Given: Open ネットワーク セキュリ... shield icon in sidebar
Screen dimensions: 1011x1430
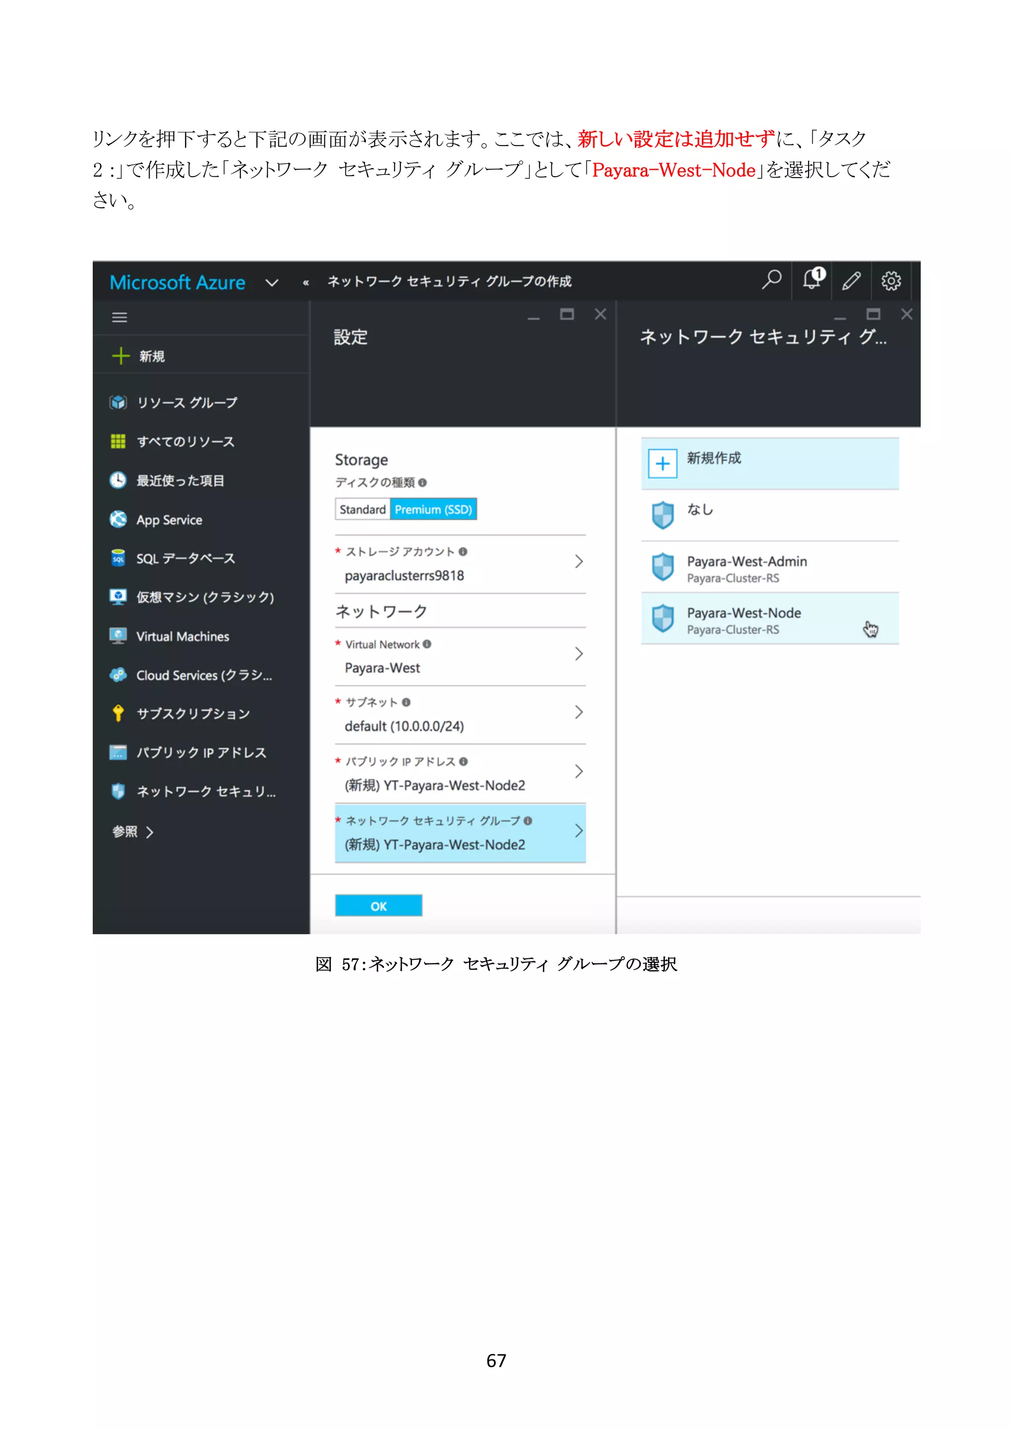Looking at the screenshot, I should pos(118,791).
